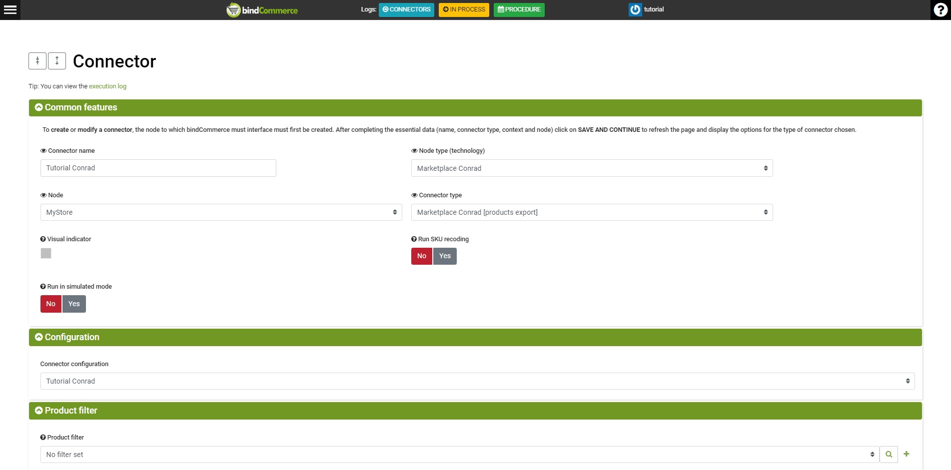The image size is (951, 470).
Task: Open the Product filter dropdown
Action: click(459, 455)
